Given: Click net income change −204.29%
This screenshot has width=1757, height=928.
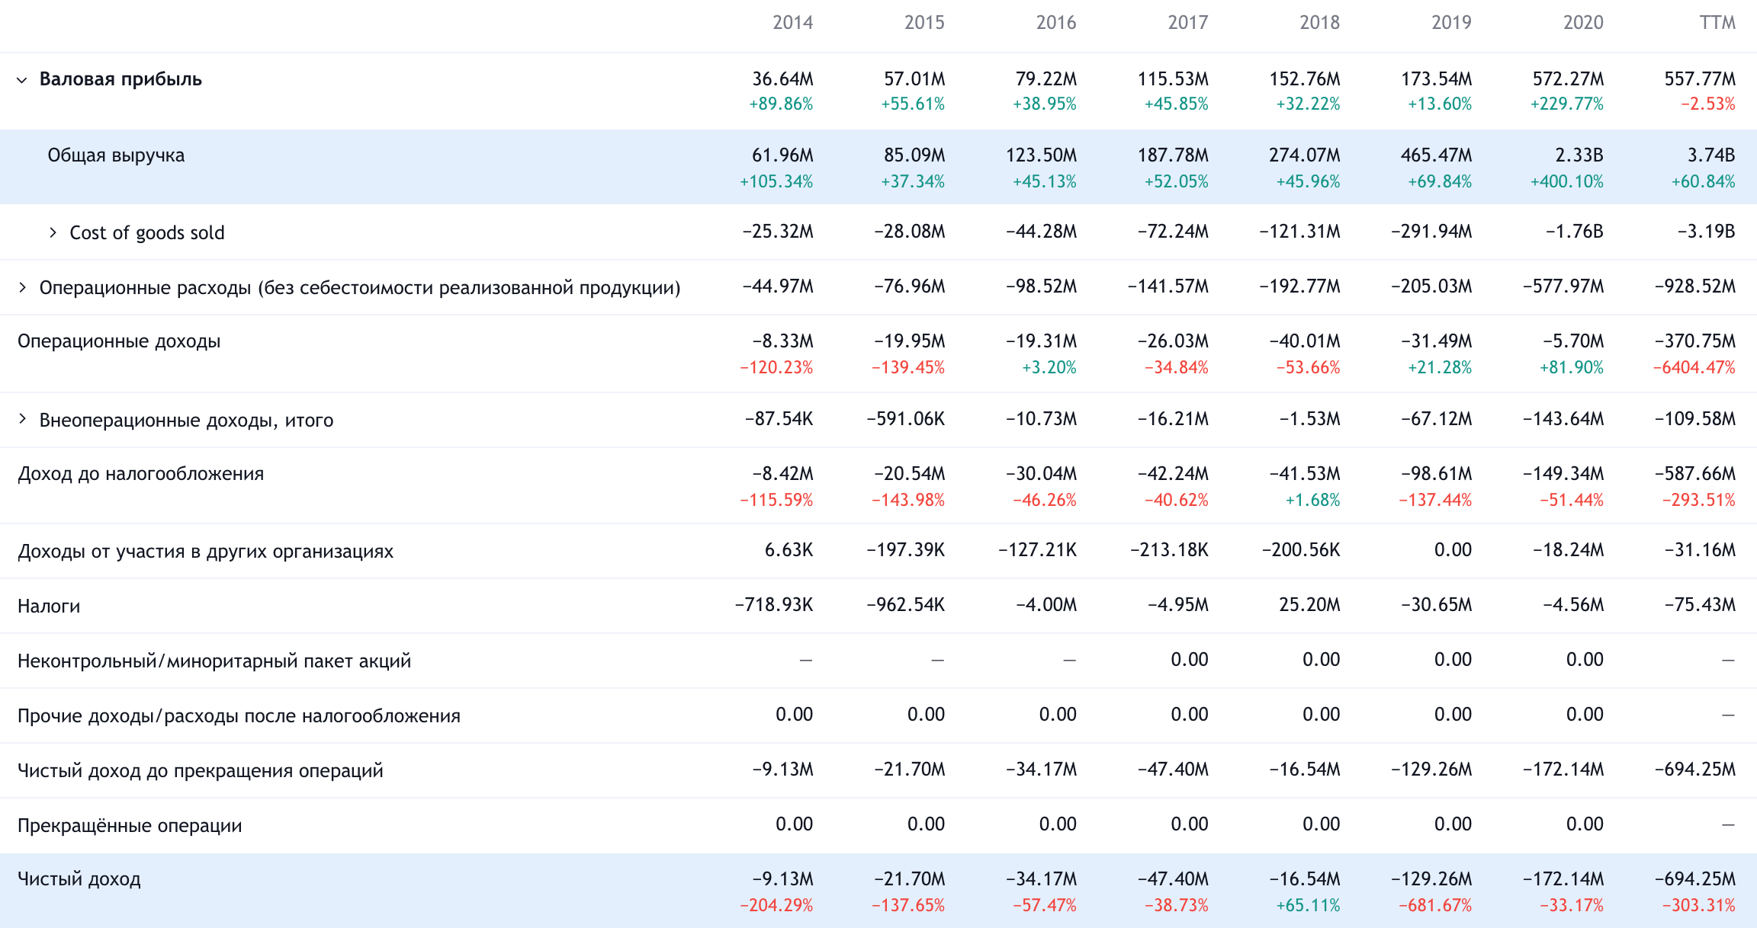Looking at the screenshot, I should (x=776, y=906).
